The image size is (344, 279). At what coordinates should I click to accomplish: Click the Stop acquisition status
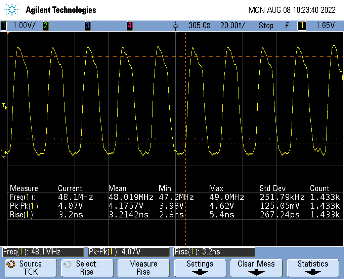[x=266, y=26]
